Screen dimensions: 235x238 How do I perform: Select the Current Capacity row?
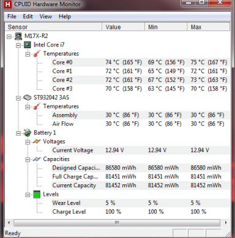coord(141,186)
